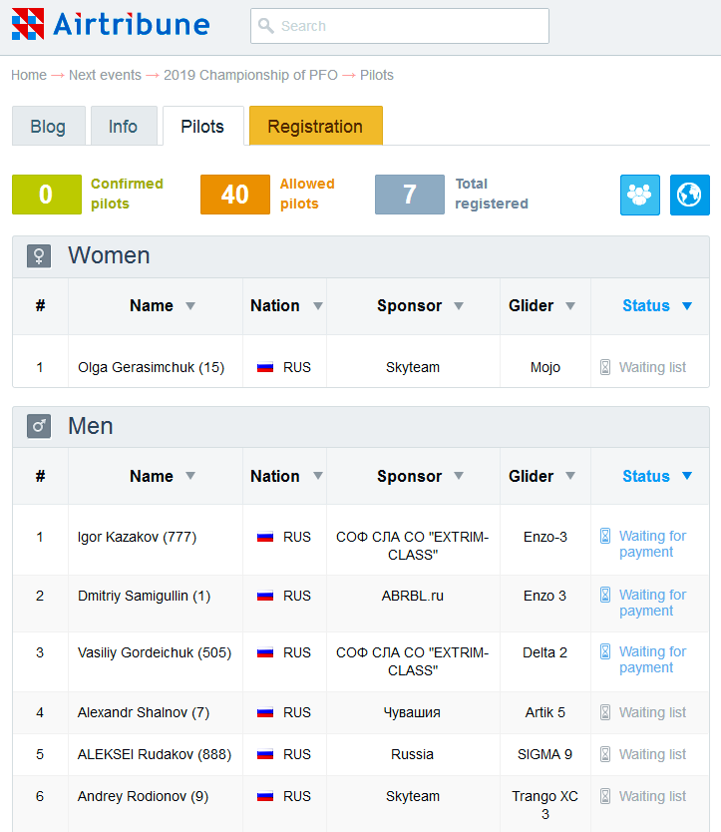Click Russian flag in Olga Gerasimchuk row
721x832 pixels.
265,367
